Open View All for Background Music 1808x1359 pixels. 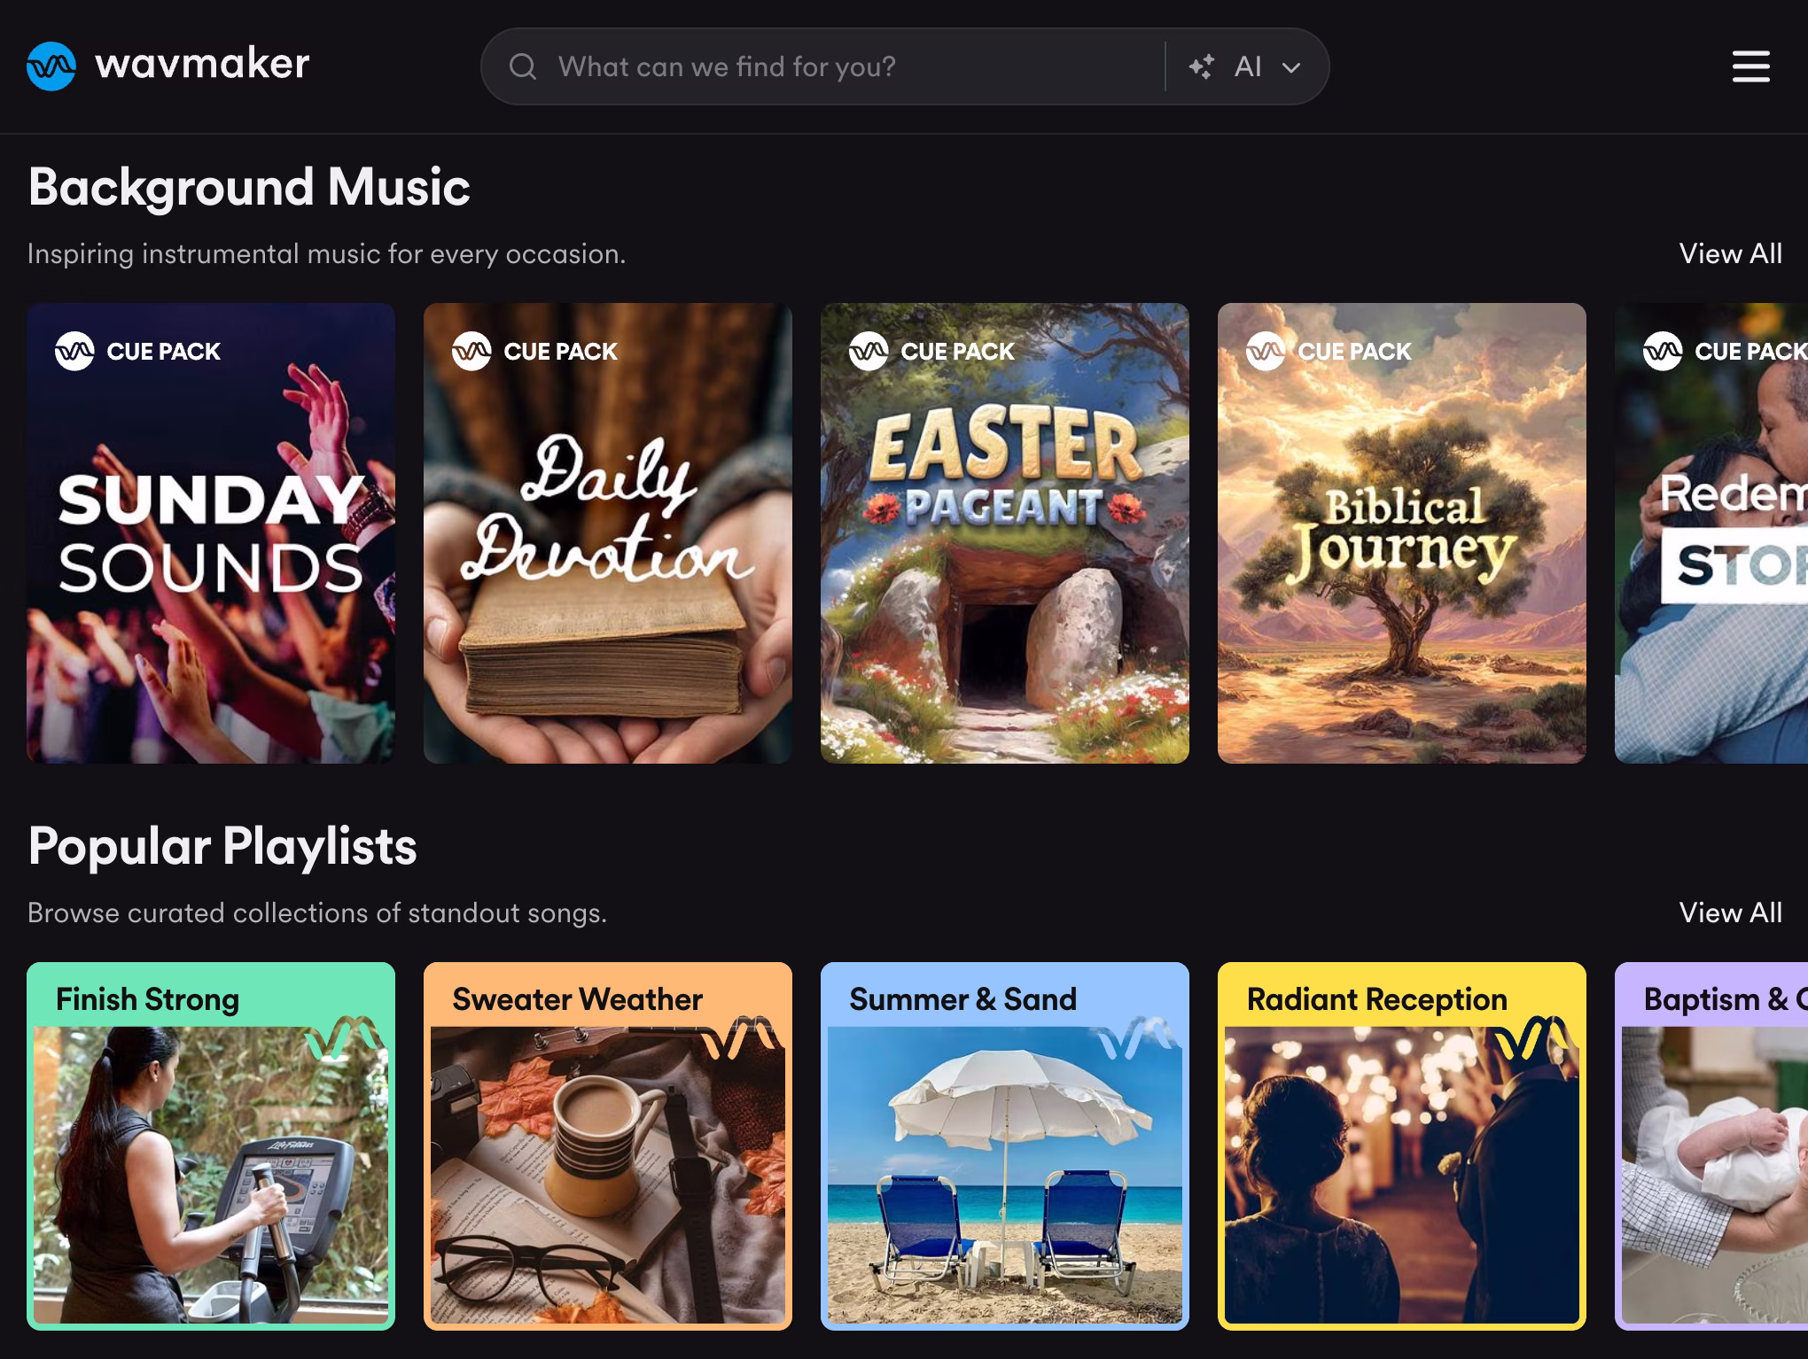[x=1728, y=254]
